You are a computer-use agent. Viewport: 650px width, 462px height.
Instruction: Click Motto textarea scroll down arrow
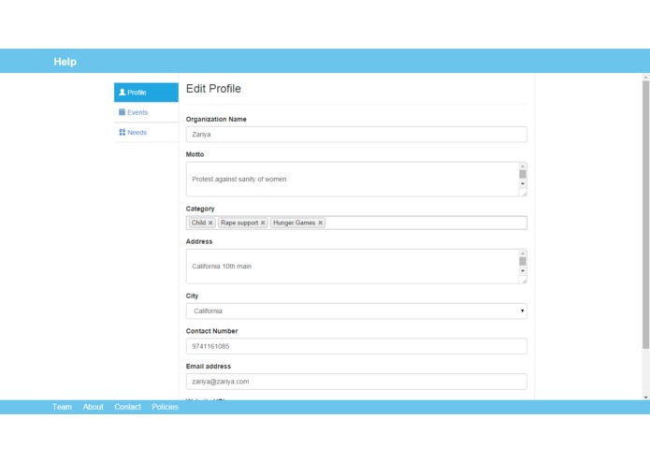point(523,183)
